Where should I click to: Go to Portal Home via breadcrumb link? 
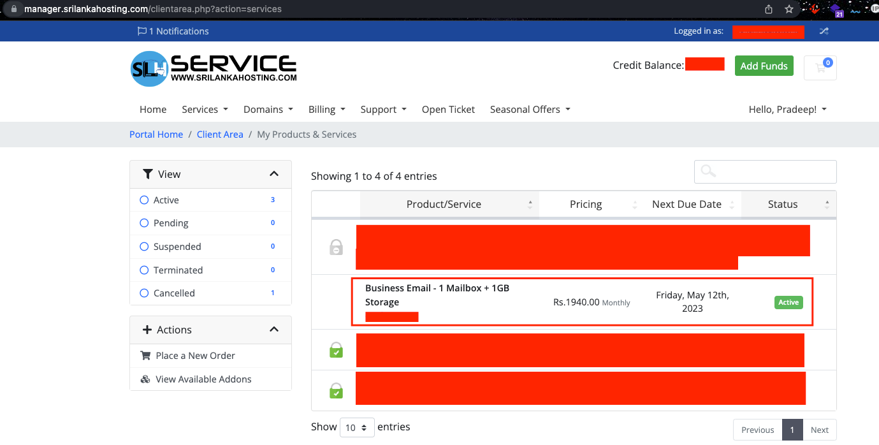(156, 134)
